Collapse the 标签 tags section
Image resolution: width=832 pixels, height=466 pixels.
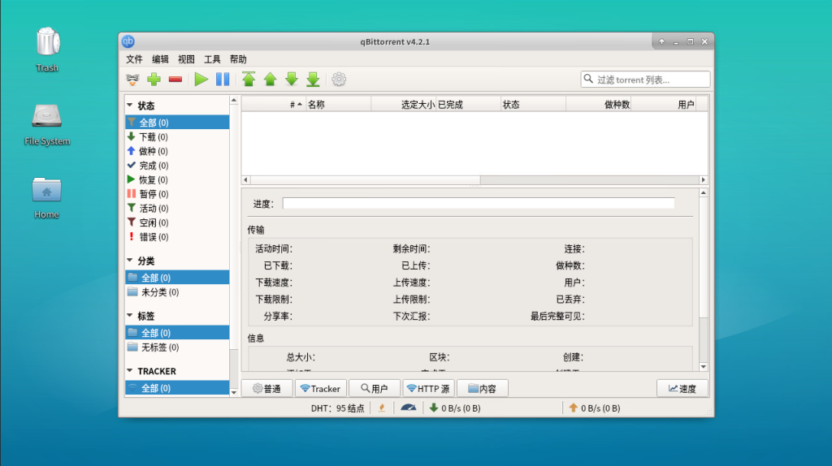tap(130, 316)
